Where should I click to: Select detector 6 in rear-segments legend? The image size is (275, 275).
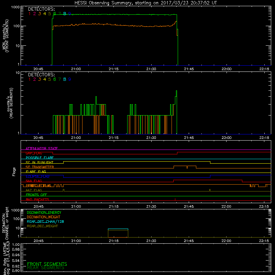(x=55, y=79)
